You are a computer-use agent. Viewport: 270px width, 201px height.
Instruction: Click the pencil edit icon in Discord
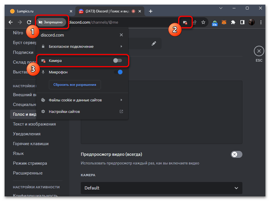coord(154,43)
